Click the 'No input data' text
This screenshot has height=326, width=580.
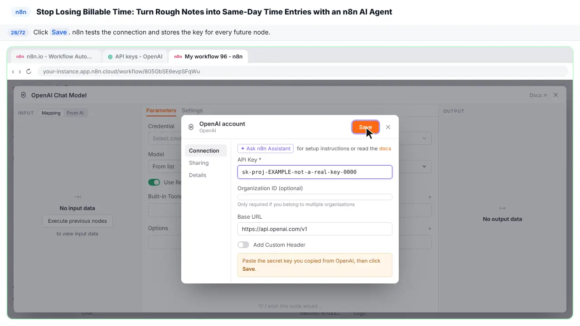pyautogui.click(x=77, y=208)
